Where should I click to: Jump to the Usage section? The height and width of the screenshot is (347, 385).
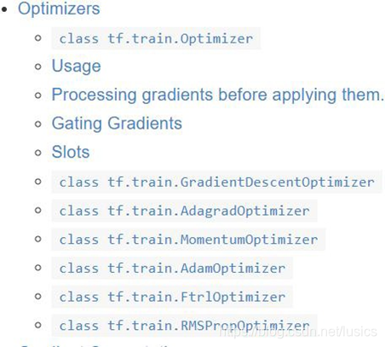tap(76, 66)
